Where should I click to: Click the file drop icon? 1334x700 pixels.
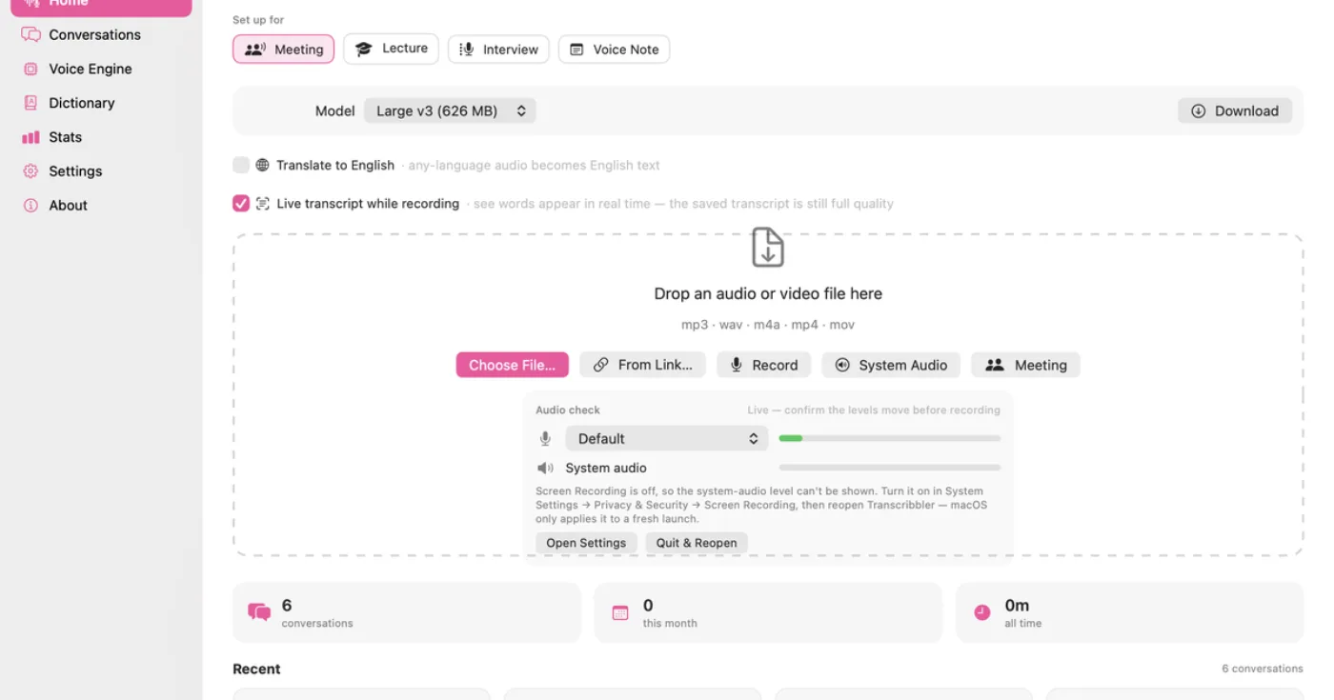click(x=768, y=247)
